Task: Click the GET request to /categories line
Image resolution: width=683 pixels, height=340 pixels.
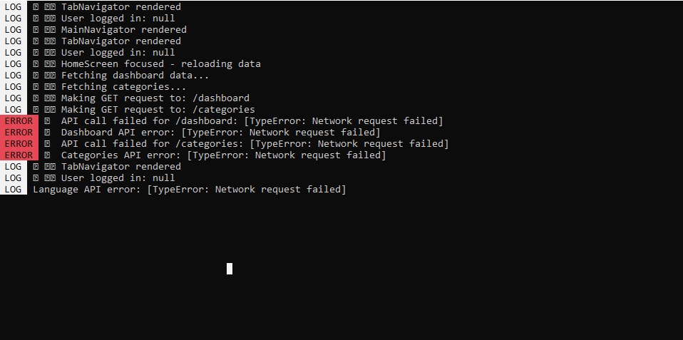Action: [x=158, y=110]
